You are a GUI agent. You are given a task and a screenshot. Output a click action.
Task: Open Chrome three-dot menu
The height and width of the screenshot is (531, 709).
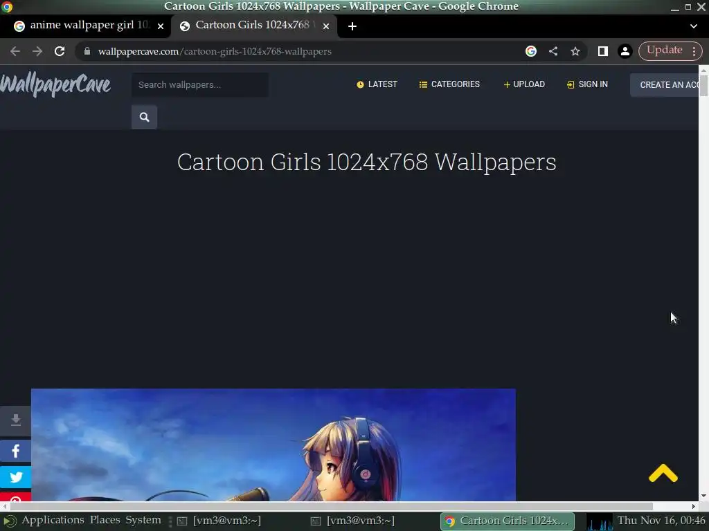[694, 51]
